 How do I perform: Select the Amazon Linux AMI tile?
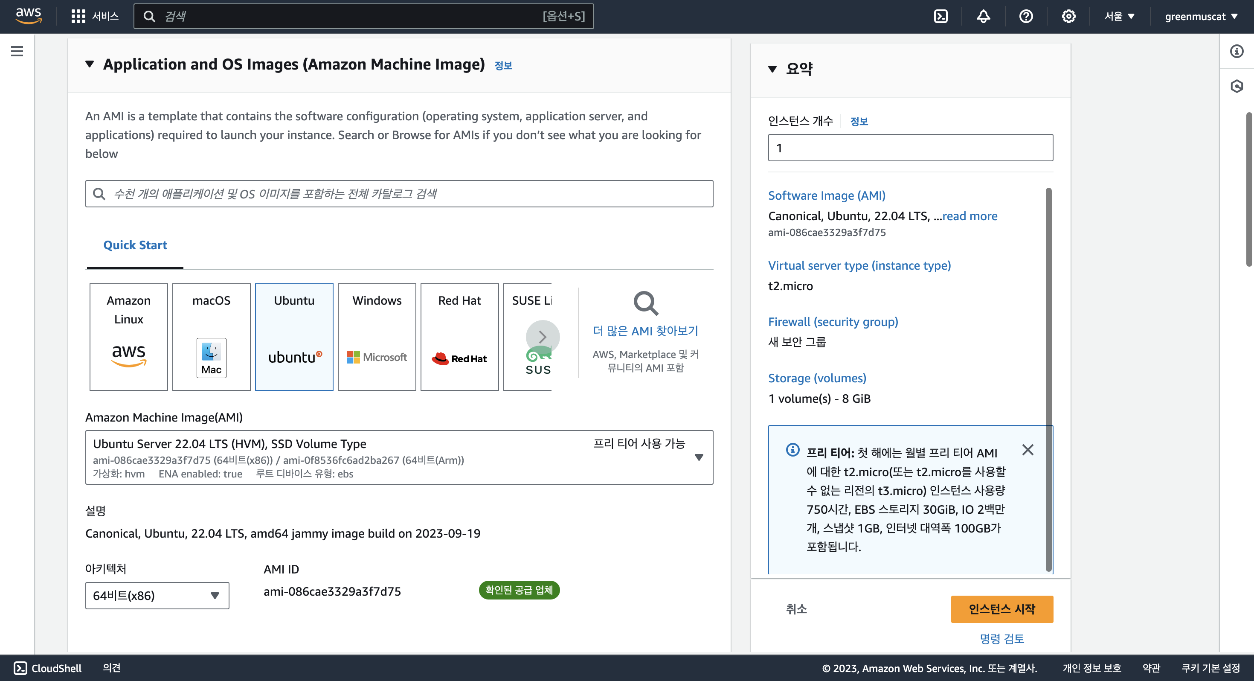128,337
